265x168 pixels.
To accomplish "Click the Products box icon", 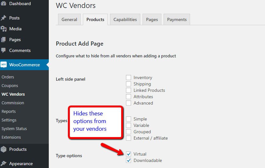I will pyautogui.click(x=4, y=149).
